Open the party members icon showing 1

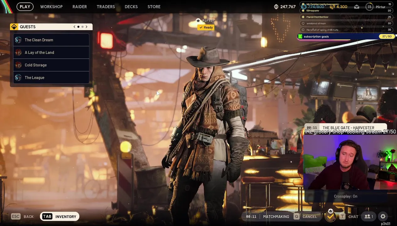tap(369, 216)
